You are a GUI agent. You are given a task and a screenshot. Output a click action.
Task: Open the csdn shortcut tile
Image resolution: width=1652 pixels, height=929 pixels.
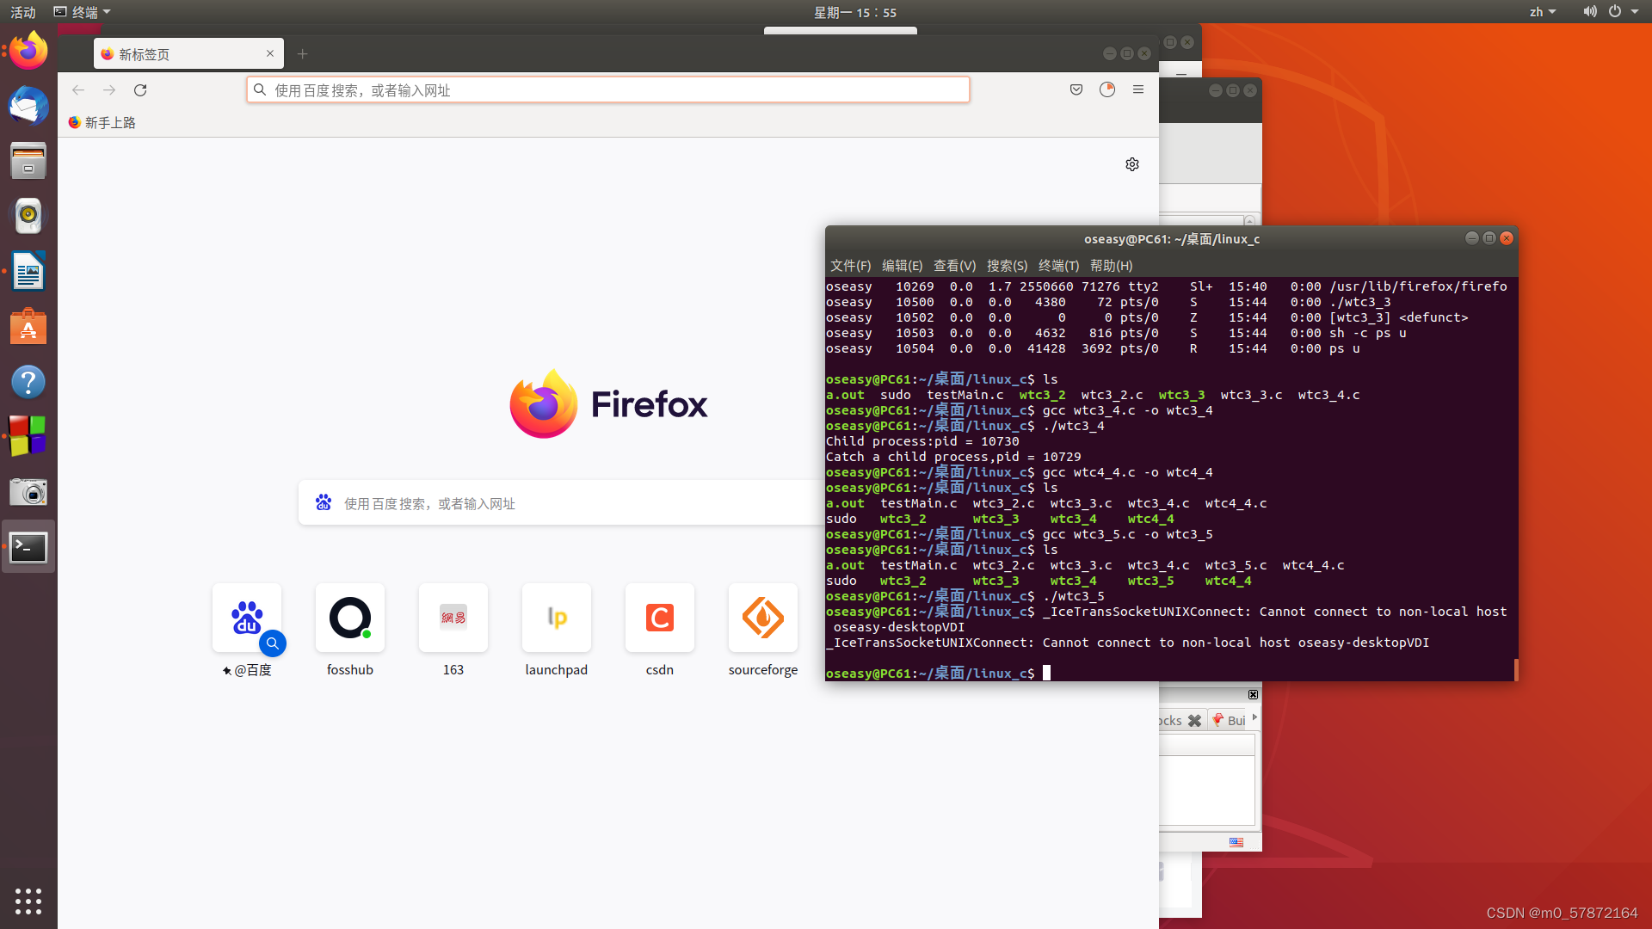[659, 618]
